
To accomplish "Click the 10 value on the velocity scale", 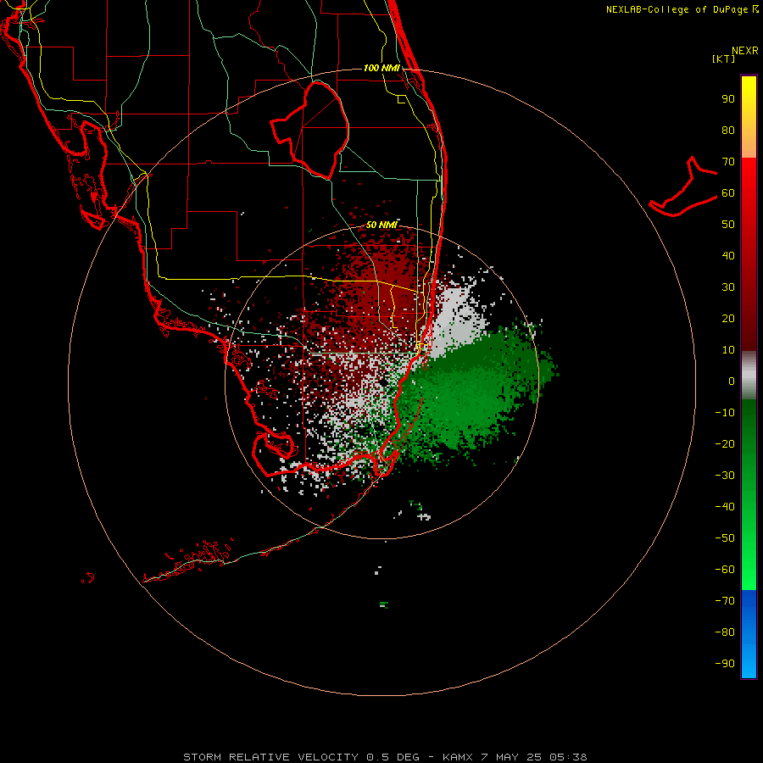I will click(728, 350).
